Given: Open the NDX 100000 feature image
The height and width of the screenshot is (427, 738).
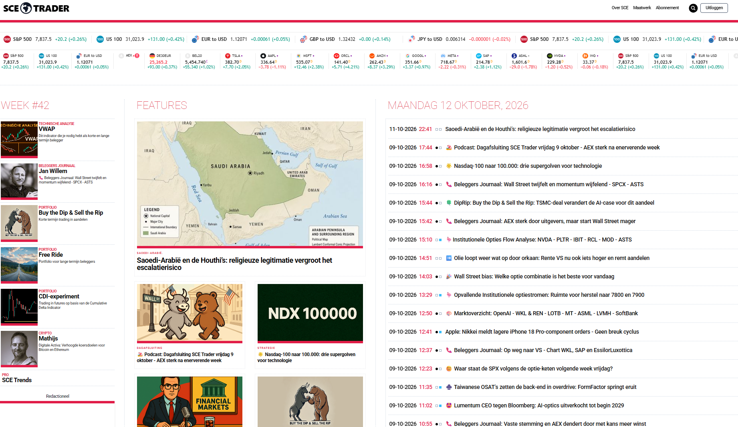Looking at the screenshot, I should click(x=310, y=313).
